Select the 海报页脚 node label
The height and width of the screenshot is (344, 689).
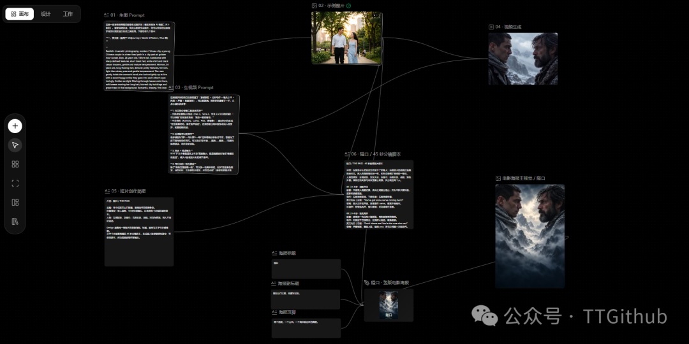tap(287, 312)
